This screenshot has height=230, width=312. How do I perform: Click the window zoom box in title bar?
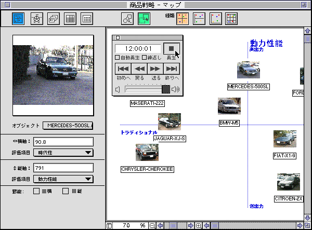click(304, 5)
